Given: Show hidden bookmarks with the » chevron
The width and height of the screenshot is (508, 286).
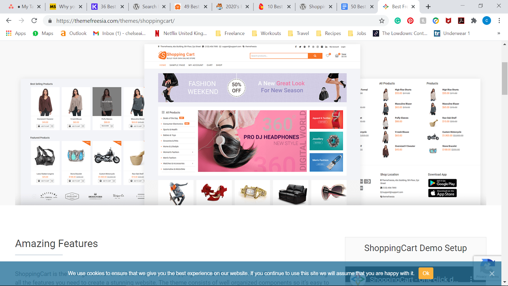Looking at the screenshot, I should 499,33.
